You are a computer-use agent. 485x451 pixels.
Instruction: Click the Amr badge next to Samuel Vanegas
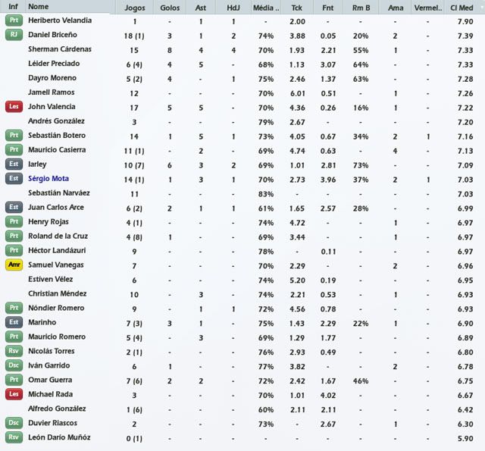pyautogui.click(x=14, y=265)
